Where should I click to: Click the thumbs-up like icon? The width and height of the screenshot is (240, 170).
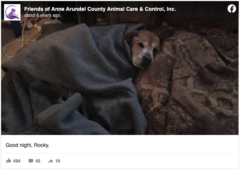tap(9, 161)
